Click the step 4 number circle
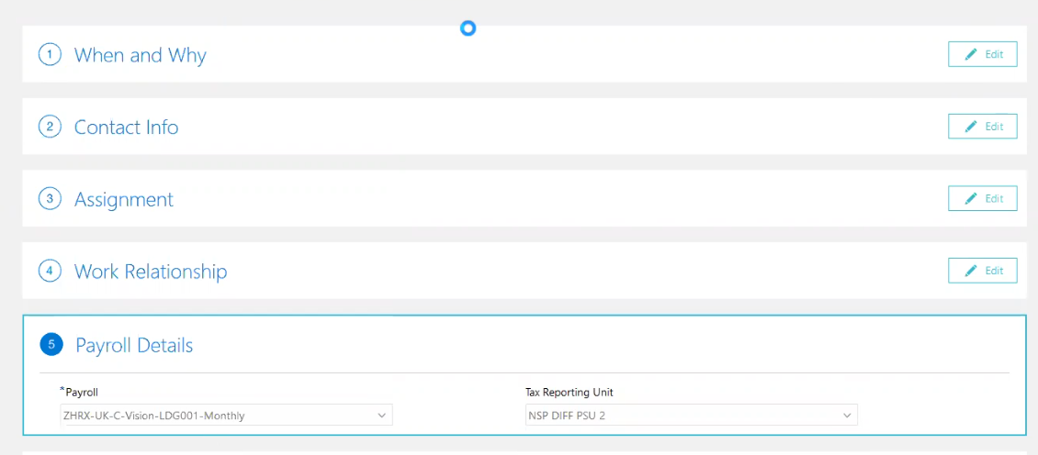This screenshot has height=455, width=1038. (50, 272)
